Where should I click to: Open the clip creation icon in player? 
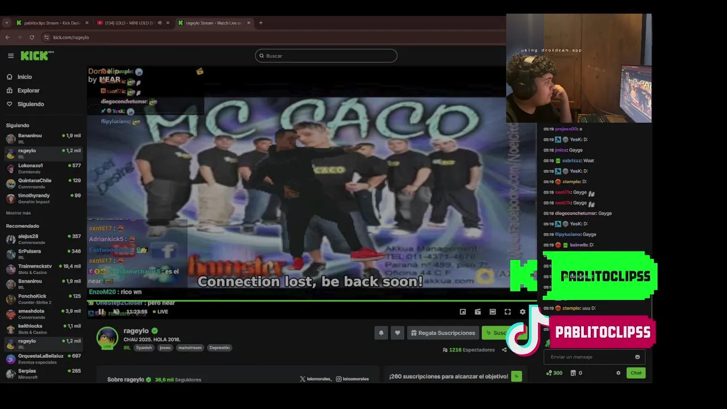(478, 312)
